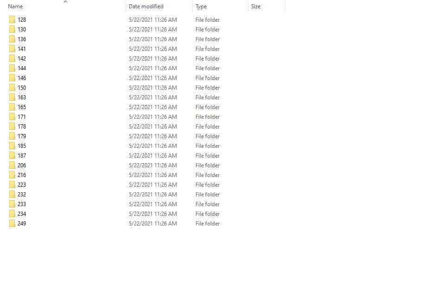Image resolution: width=422 pixels, height=293 pixels.
Task: Select the folder icon next to 150
Action: (x=12, y=87)
